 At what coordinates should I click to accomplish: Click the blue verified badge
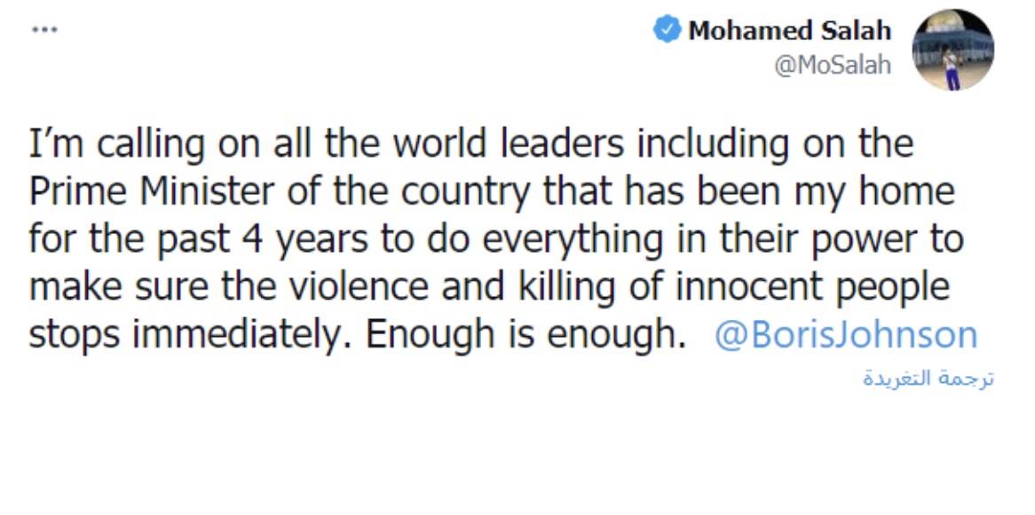667,30
